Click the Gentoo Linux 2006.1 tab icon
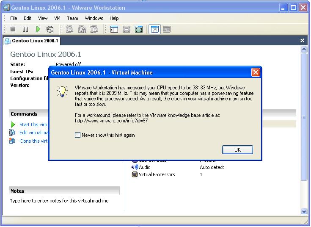This screenshot has width=311, height=227. pos(8,41)
